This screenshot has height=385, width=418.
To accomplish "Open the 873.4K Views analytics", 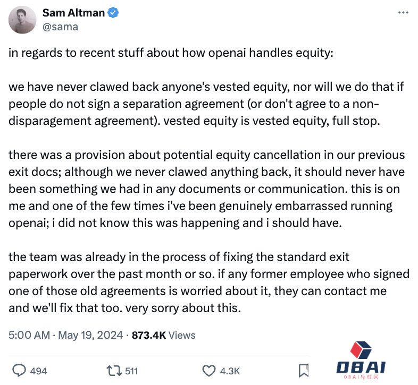I will (x=163, y=335).
